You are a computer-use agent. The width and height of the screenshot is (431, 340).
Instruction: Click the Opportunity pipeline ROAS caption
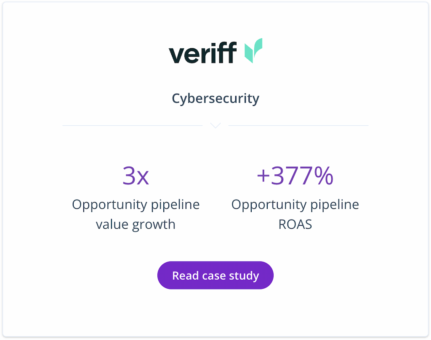tap(295, 214)
